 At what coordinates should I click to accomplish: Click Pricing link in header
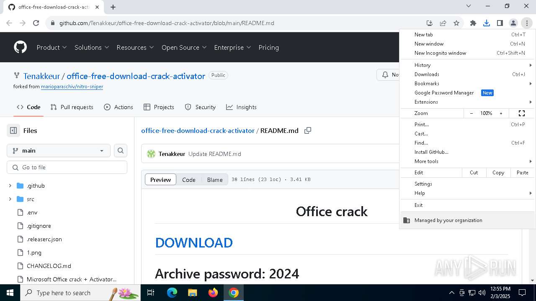(x=268, y=47)
